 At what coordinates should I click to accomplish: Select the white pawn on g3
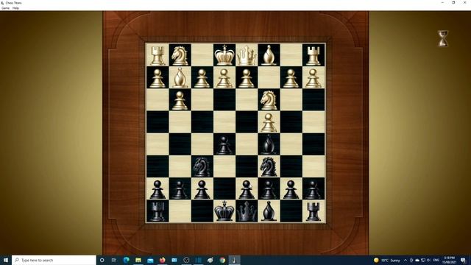[x=180, y=100]
